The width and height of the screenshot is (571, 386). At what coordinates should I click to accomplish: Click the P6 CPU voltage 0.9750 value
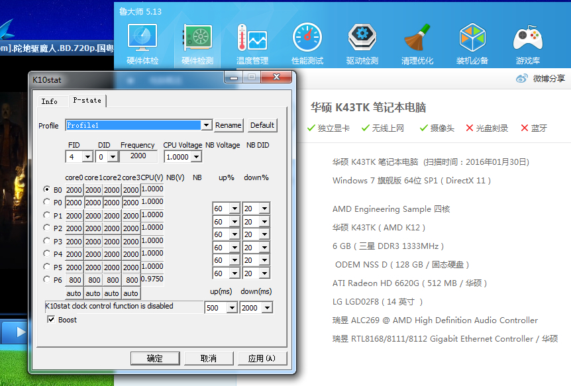(152, 279)
